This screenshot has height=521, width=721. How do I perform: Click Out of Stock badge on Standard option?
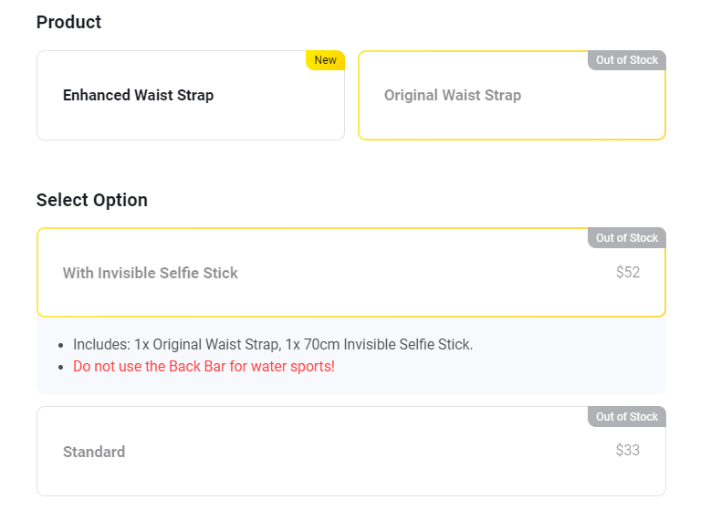point(627,417)
